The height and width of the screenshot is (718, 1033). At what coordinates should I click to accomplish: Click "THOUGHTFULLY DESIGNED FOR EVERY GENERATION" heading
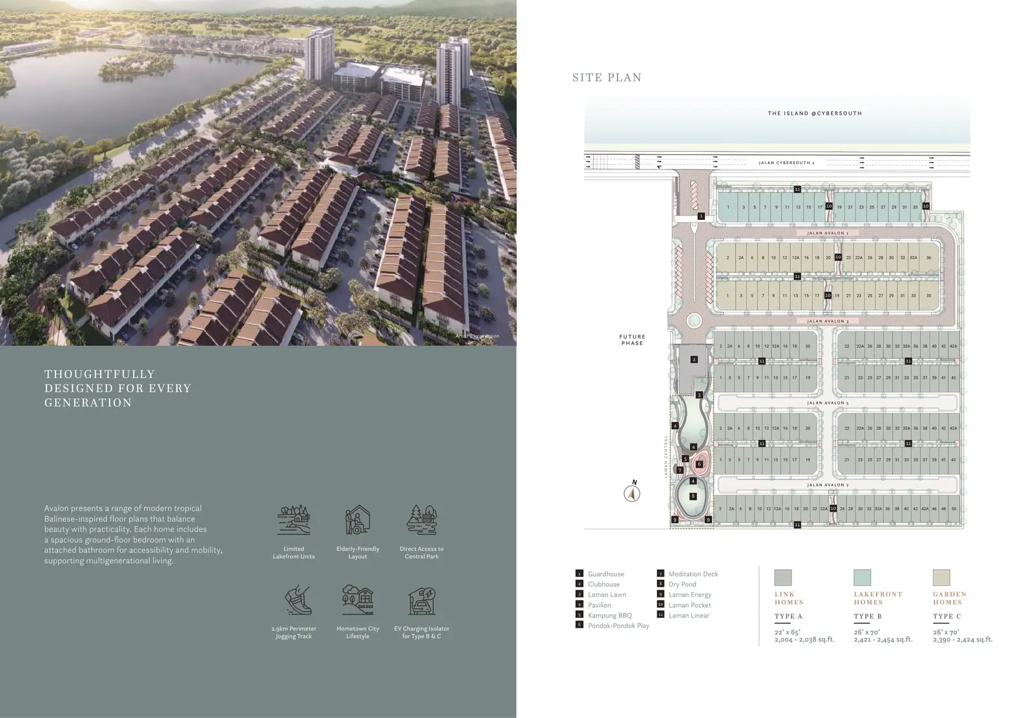click(x=118, y=388)
